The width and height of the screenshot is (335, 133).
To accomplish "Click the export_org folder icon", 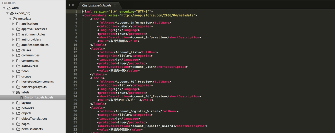I will click(12, 13).
